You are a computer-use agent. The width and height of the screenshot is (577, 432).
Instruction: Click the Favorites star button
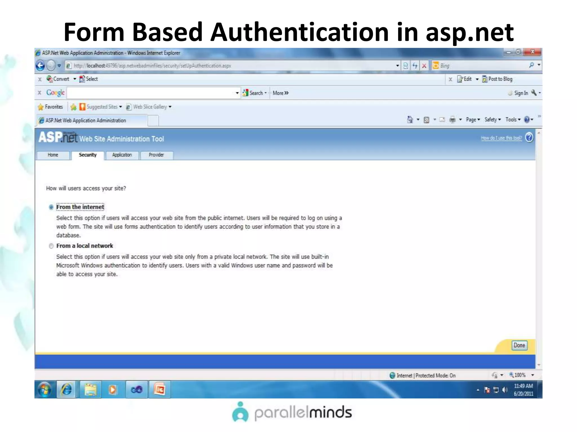point(50,107)
